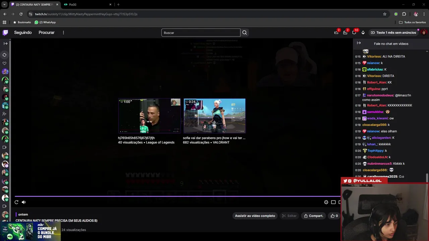Click Assistir ao vídeo completo
The height and width of the screenshot is (241, 429).
(x=255, y=216)
